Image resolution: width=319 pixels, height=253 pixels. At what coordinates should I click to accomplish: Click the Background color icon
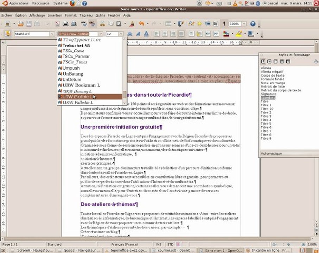pyautogui.click(x=251, y=34)
